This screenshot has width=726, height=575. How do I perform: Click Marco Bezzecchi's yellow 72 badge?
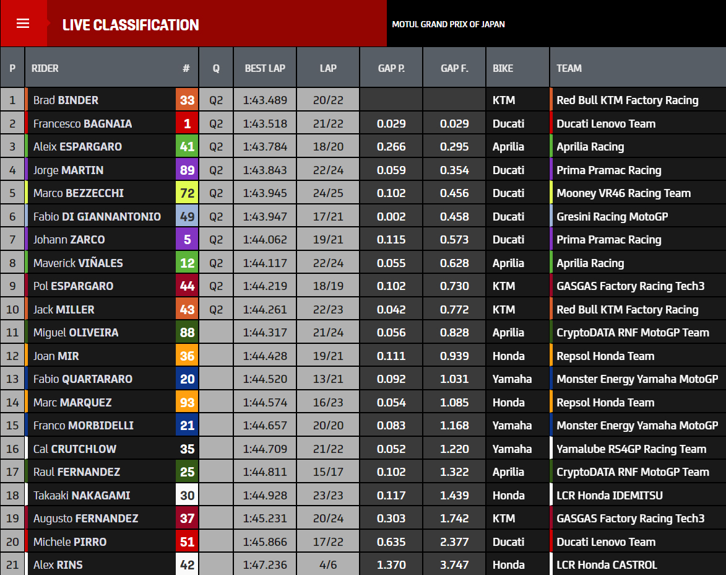pyautogui.click(x=186, y=193)
